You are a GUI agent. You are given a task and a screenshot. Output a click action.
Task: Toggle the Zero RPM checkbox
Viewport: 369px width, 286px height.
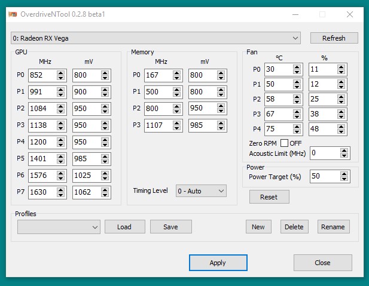[284, 143]
